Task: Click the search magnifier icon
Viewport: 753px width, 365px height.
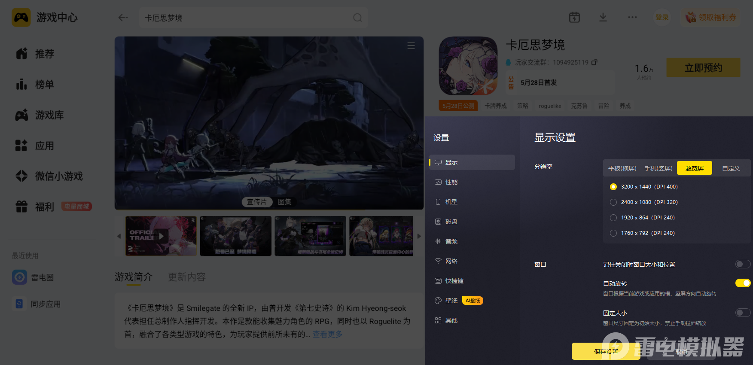Action: [x=357, y=18]
